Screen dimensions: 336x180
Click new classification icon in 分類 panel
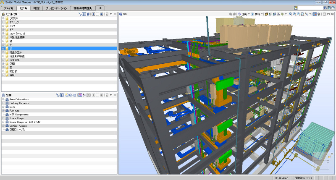pyautogui.click(x=67, y=95)
